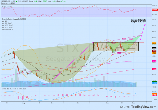Image resolution: width=158 pixels, height=110 pixels.
Task: Click the Sep label on the time axis
Action: coord(52,103)
